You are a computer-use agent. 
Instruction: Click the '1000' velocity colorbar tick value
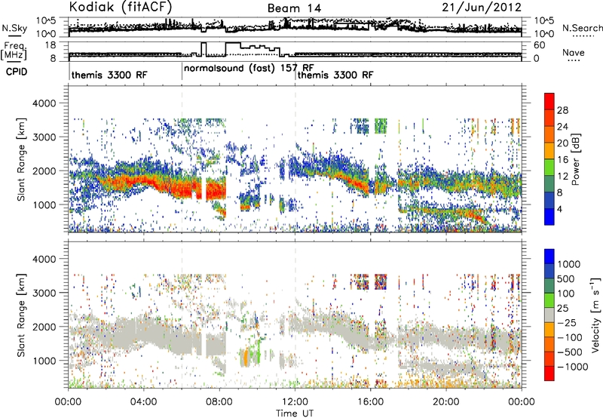pos(569,264)
